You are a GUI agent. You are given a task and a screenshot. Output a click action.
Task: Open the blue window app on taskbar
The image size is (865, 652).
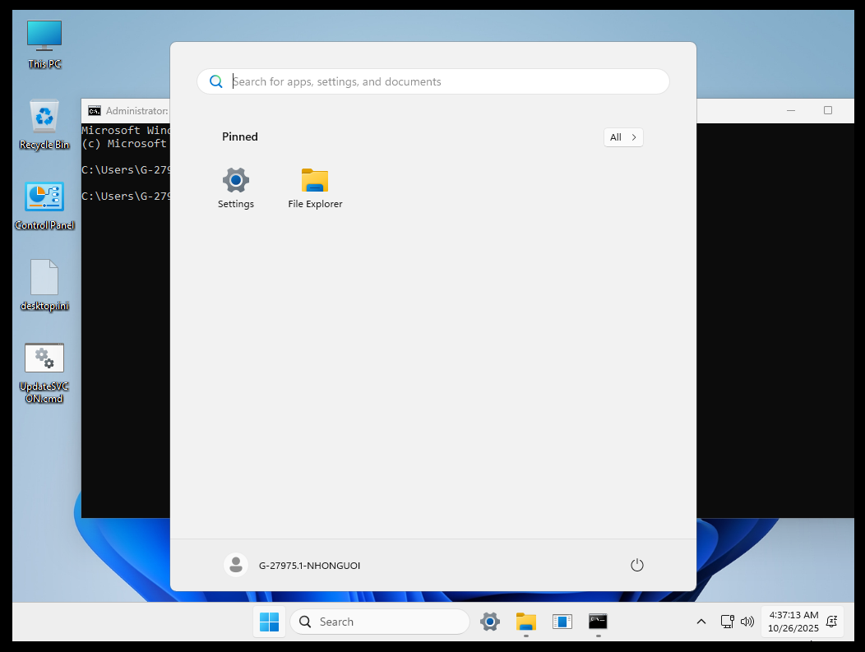click(x=562, y=622)
